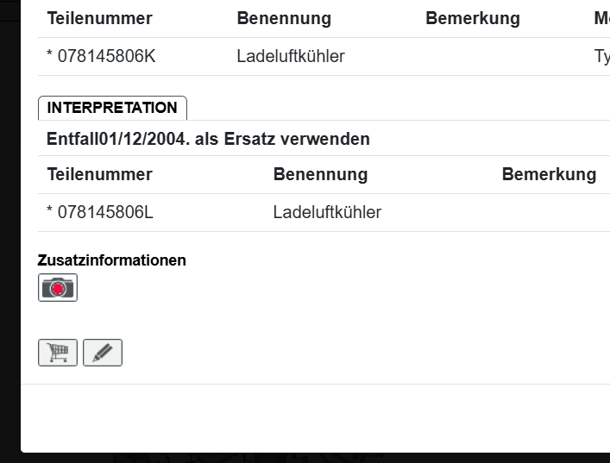Add part to shopping cart
Screen dimensions: 610x463
click(x=58, y=353)
